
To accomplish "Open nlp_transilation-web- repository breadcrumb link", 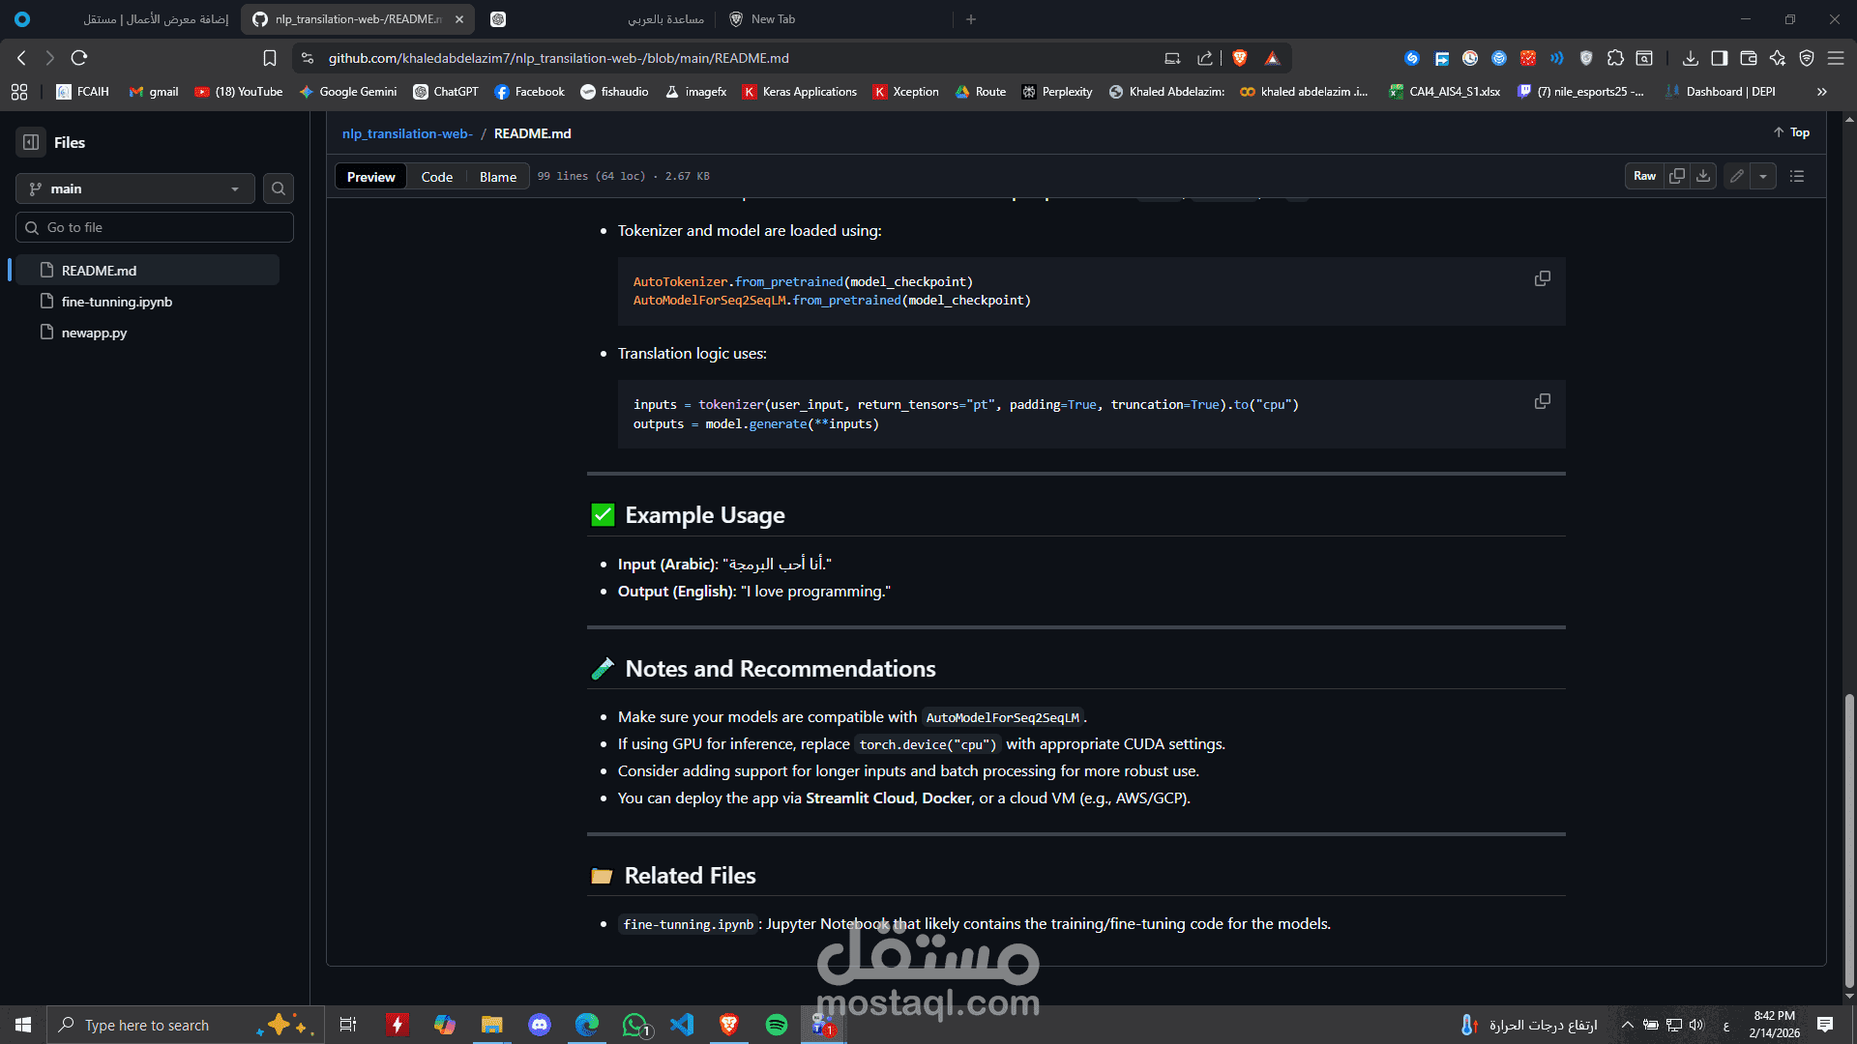I will point(407,133).
